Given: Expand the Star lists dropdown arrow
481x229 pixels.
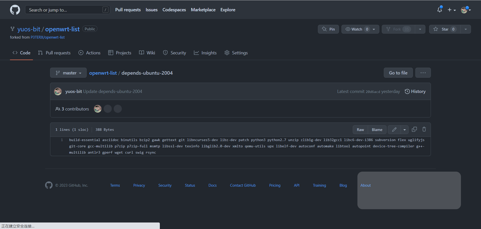Looking at the screenshot, I should pyautogui.click(x=465, y=29).
